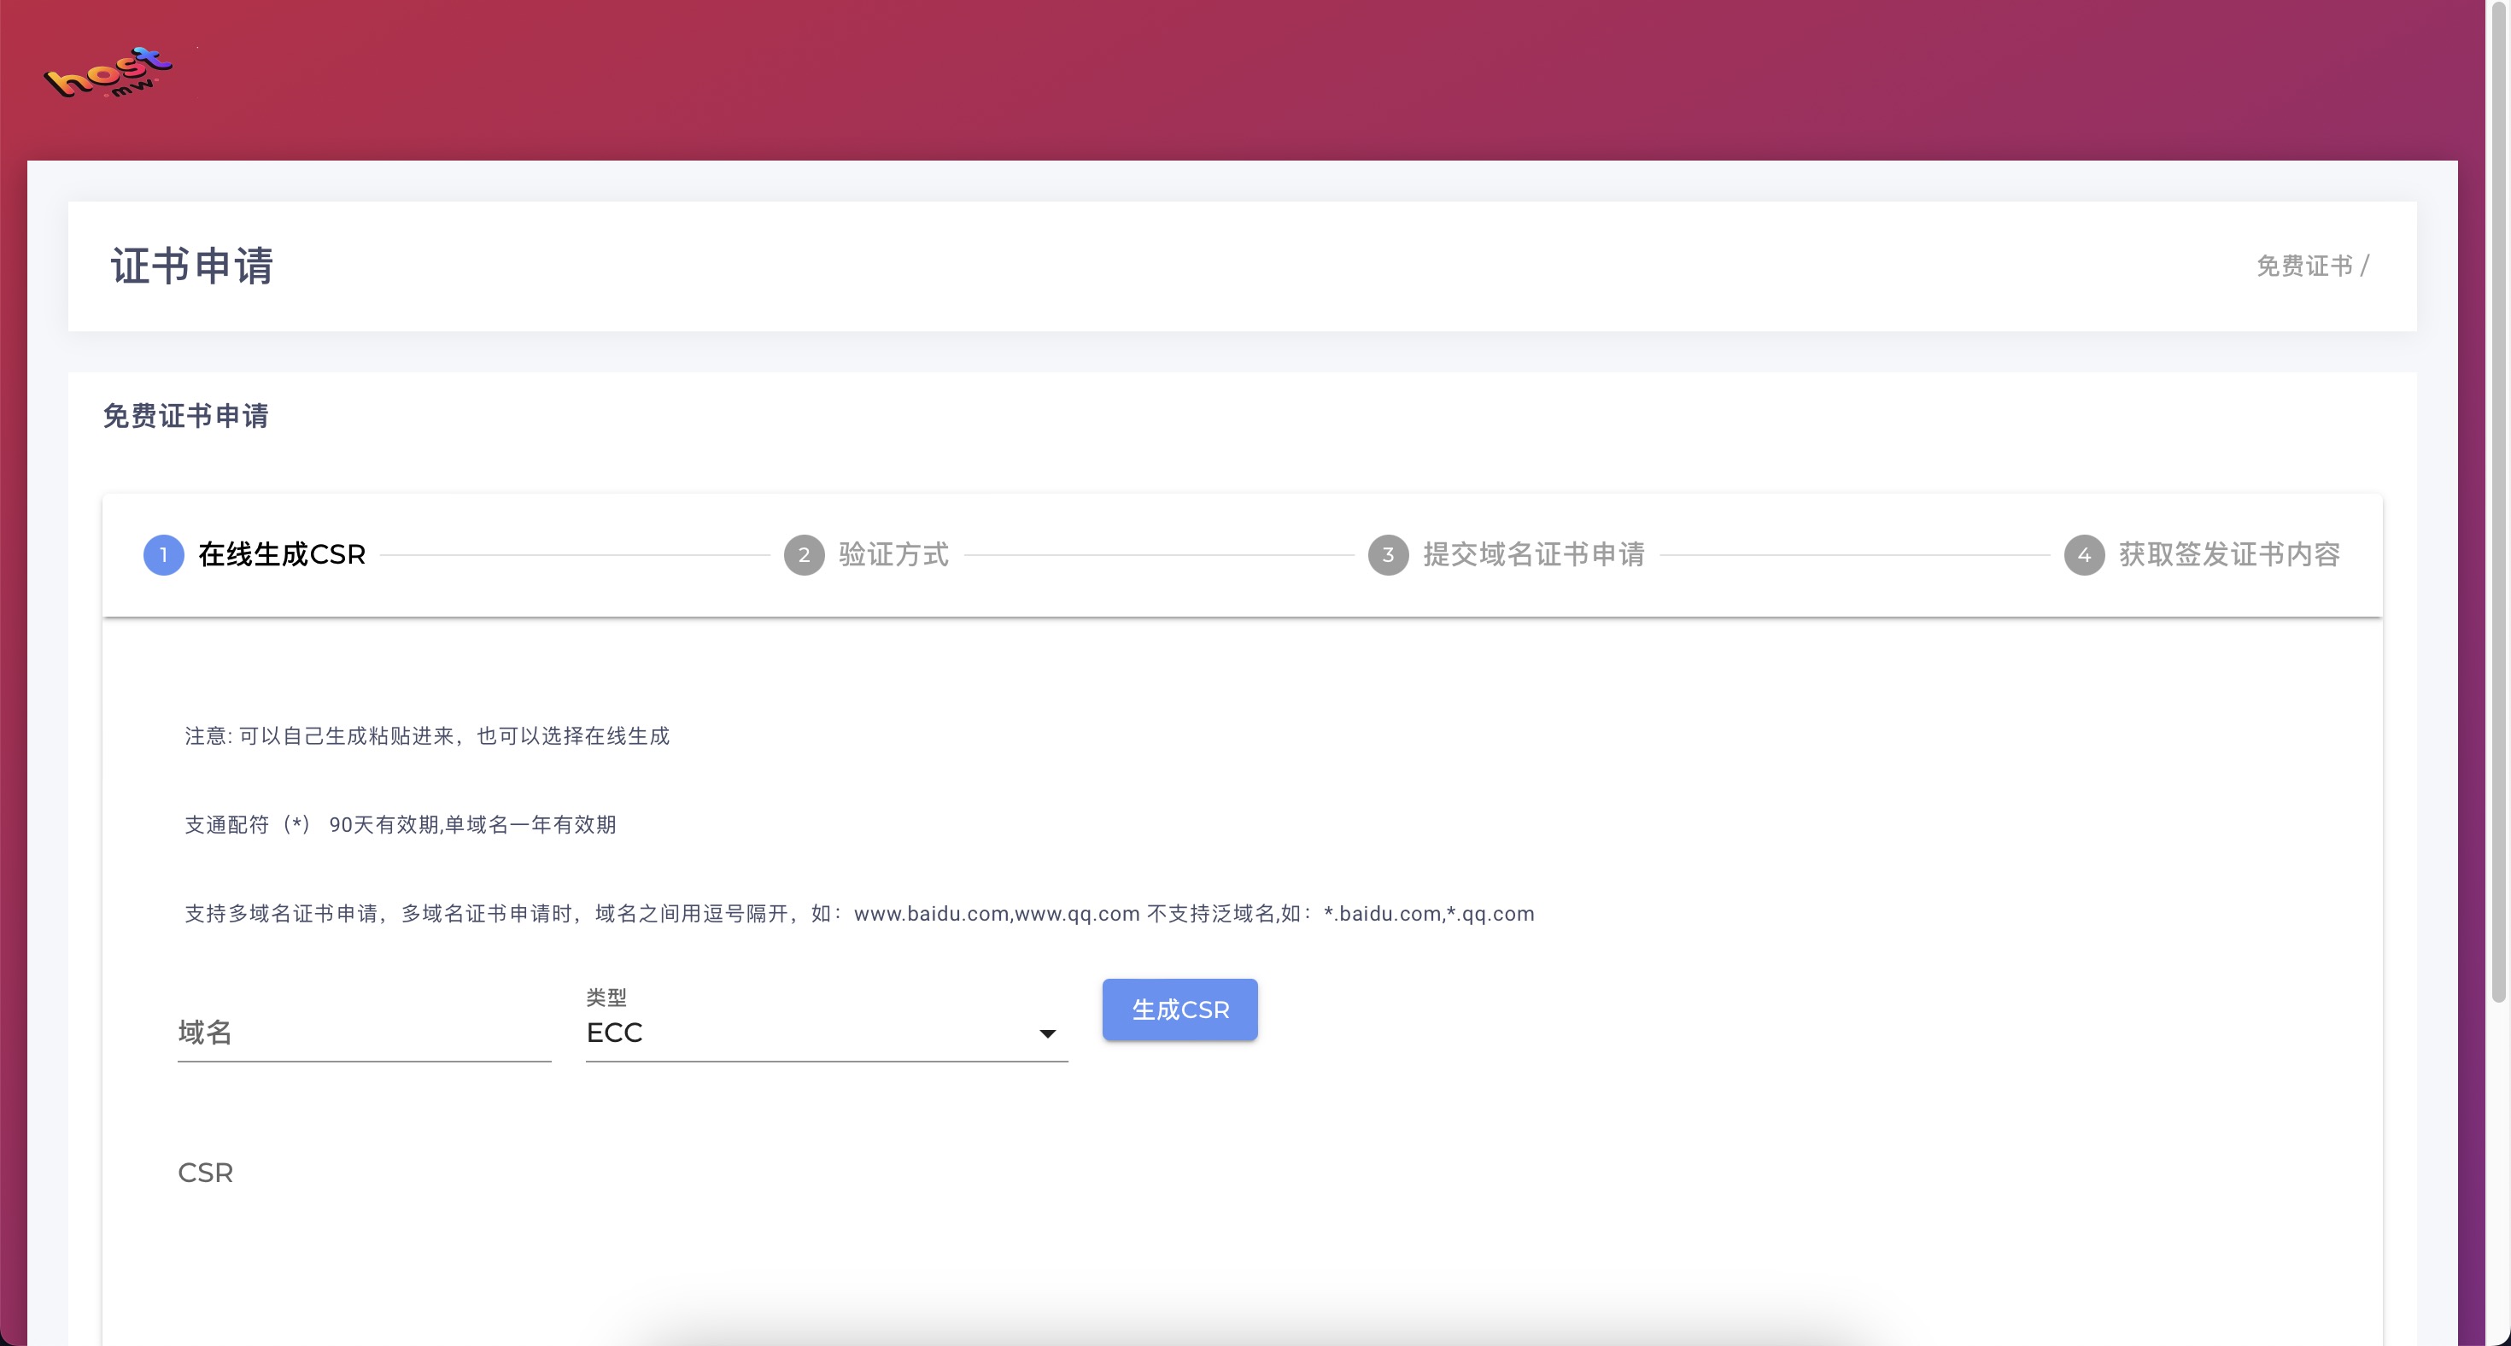2511x1346 pixels.
Task: Open the 提交域名证书申请 step
Action: click(x=1533, y=554)
